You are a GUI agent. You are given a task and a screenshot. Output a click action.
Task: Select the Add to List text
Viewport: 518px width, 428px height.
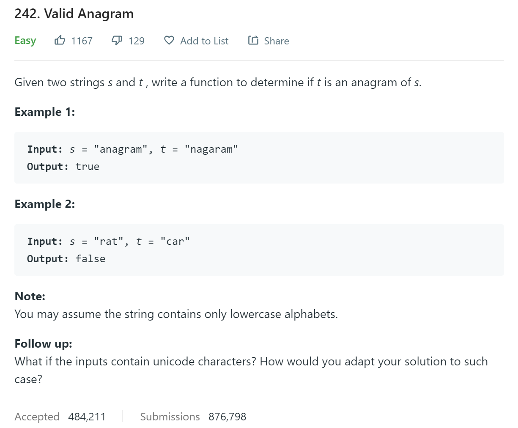204,41
